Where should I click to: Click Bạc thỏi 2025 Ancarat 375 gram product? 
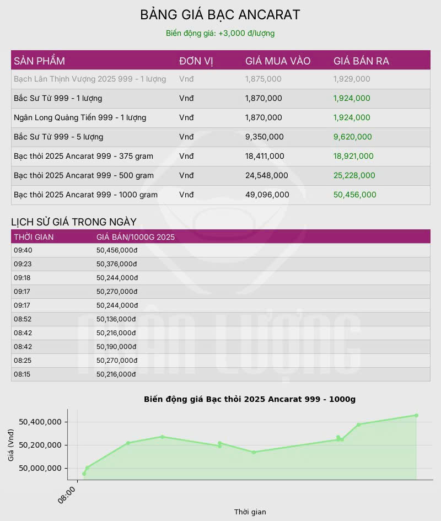click(x=83, y=156)
